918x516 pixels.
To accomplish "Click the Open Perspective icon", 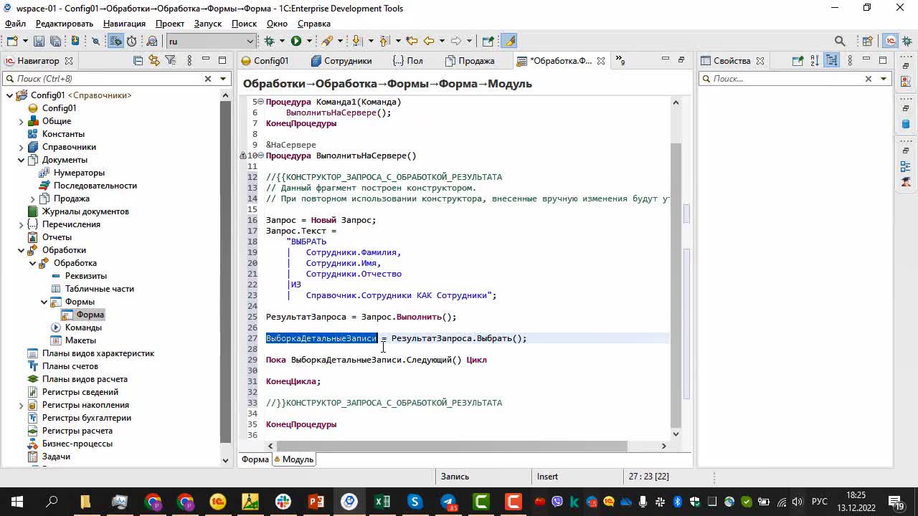I will (867, 42).
